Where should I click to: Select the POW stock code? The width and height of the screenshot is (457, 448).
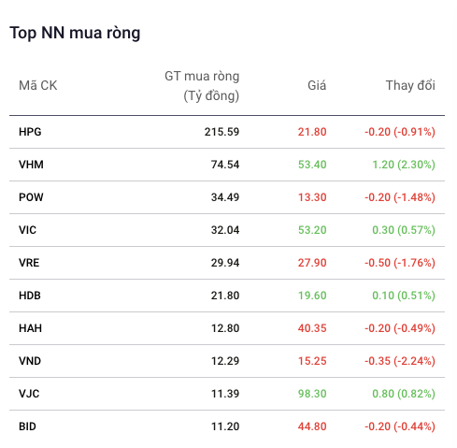point(31,197)
